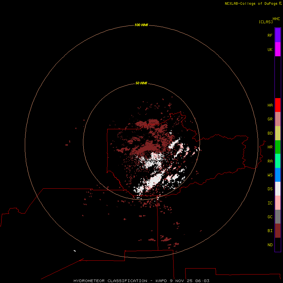
Task: Click the BI dark red legend swatch
Action: (278, 231)
